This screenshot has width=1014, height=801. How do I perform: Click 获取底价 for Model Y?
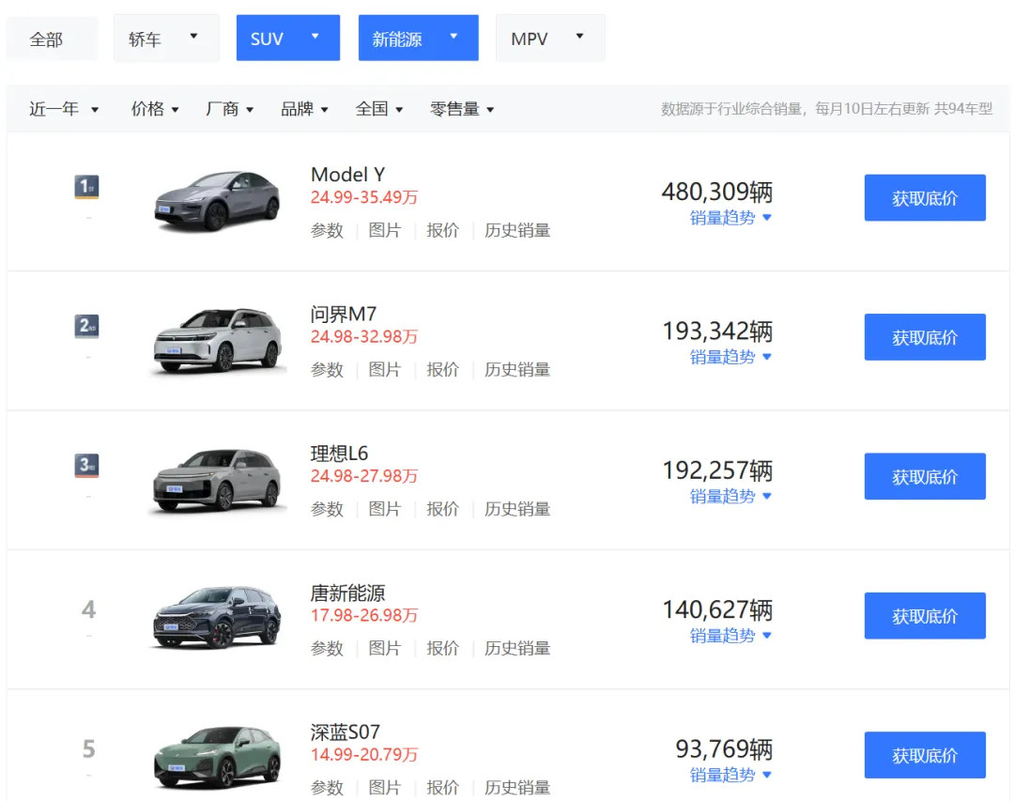pos(925,198)
